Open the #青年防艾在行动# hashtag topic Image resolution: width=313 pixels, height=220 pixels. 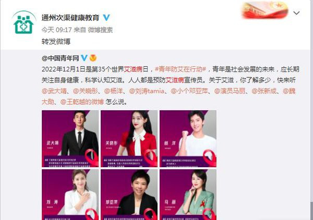(180, 70)
